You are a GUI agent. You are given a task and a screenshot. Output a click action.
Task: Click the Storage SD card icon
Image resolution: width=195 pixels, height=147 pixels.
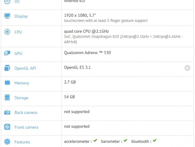point(7,98)
